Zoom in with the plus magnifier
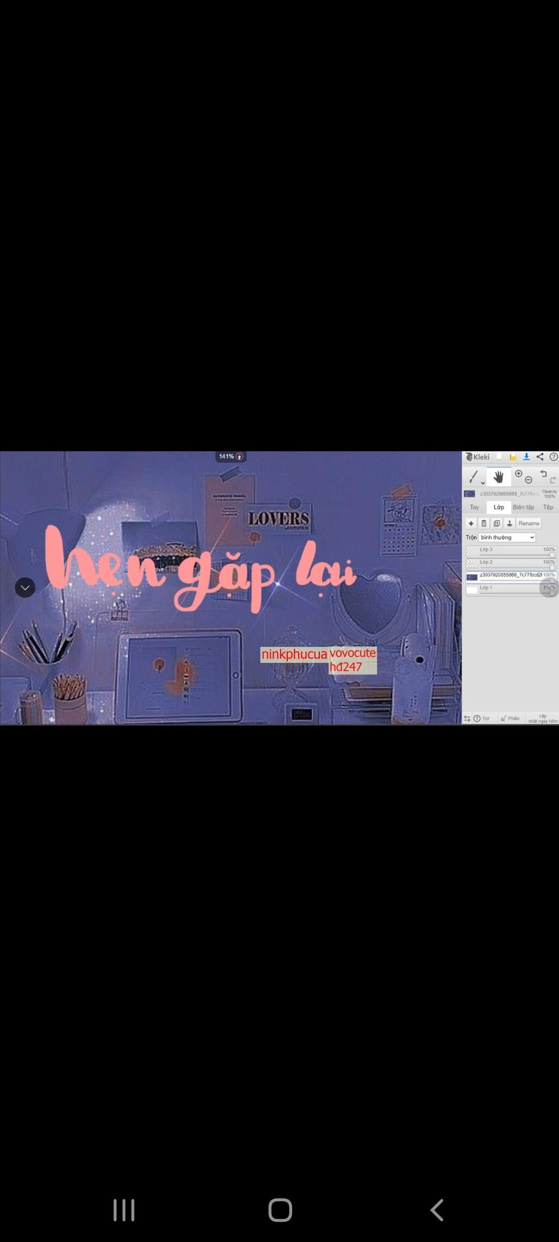This screenshot has width=559, height=1242. point(519,474)
